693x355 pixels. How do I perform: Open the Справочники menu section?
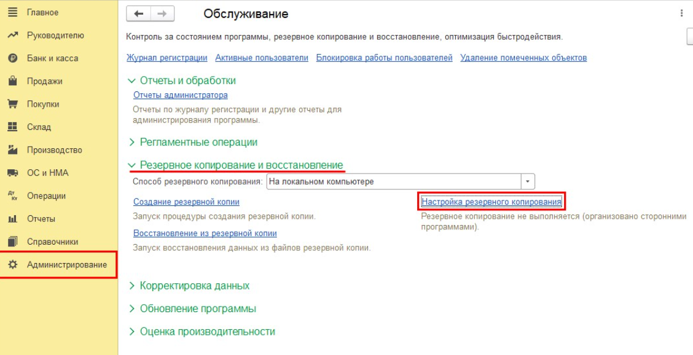pyautogui.click(x=52, y=242)
